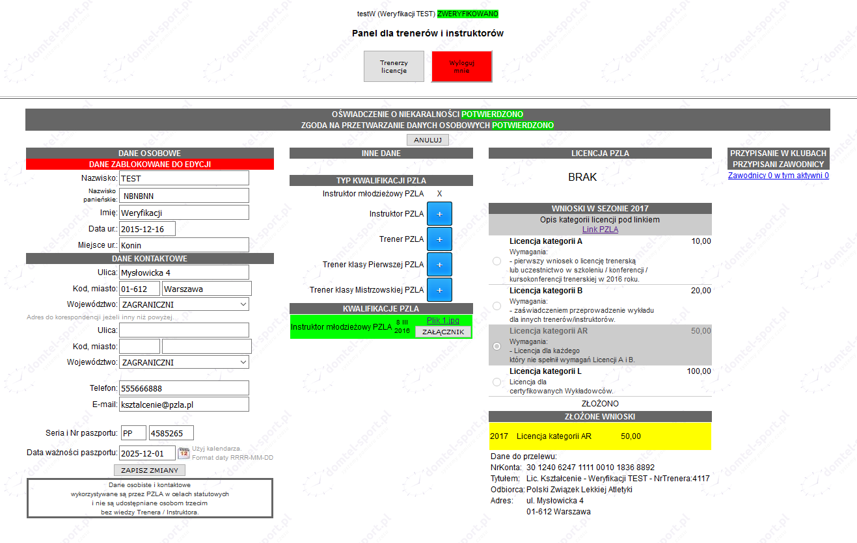Click the city field with Warszawa
The width and height of the screenshot is (857, 543).
click(207, 289)
